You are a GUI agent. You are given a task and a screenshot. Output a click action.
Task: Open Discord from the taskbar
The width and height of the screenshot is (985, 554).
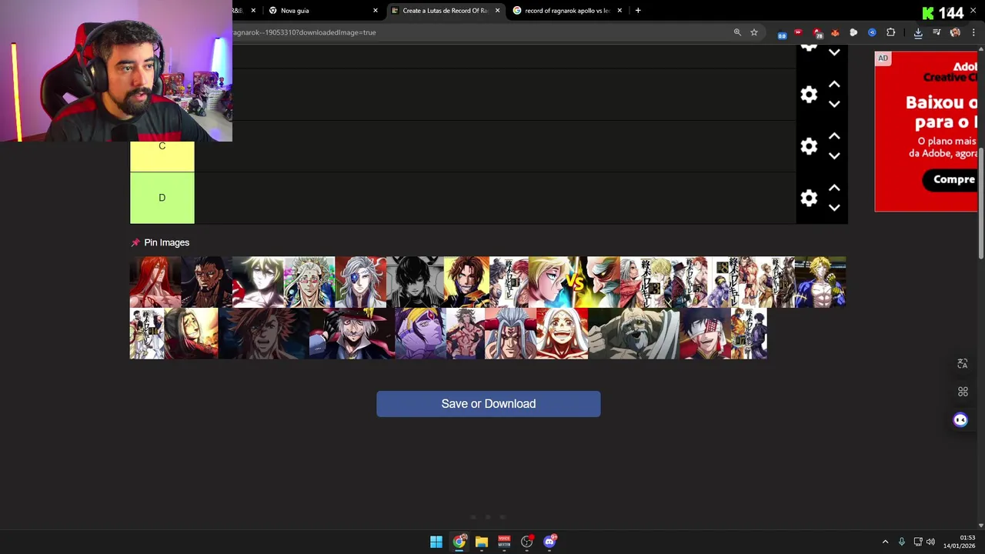click(549, 542)
